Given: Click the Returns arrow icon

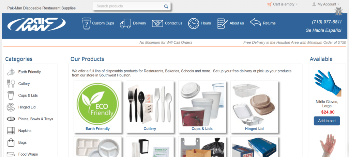Looking at the screenshot, I should [x=255, y=22].
